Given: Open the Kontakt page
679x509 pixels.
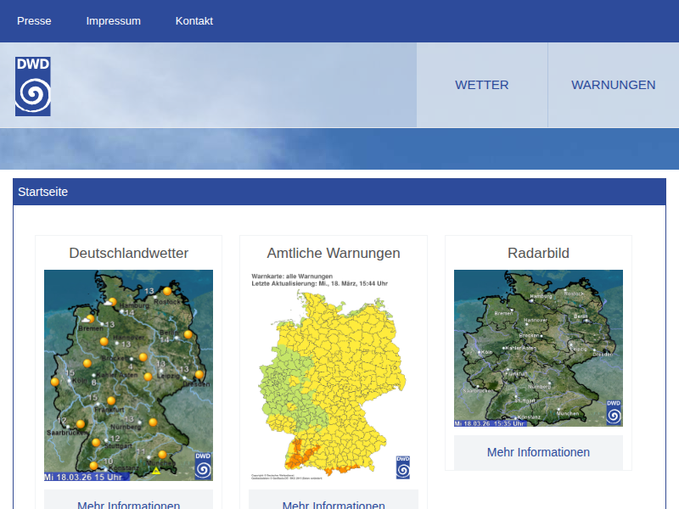Looking at the screenshot, I should coord(194,21).
